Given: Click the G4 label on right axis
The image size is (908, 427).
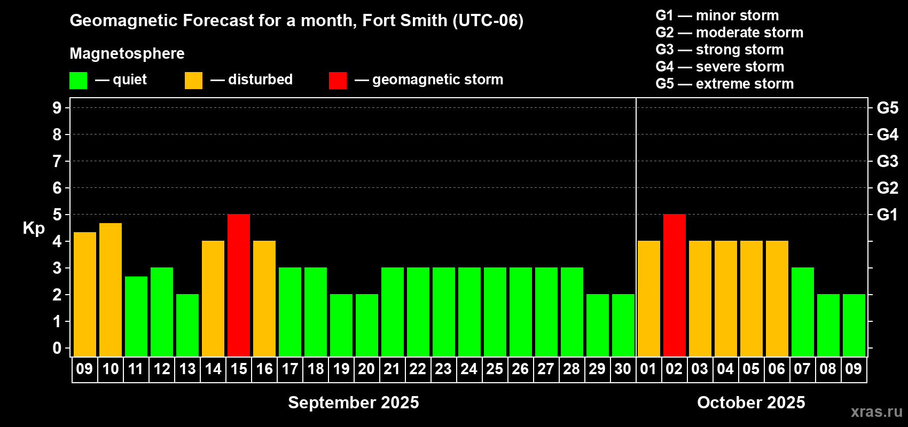Looking at the screenshot, I should pyautogui.click(x=887, y=135).
